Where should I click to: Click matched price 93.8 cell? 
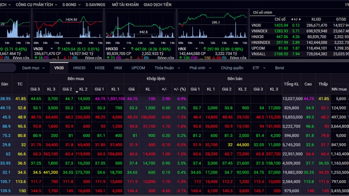point(132,126)
